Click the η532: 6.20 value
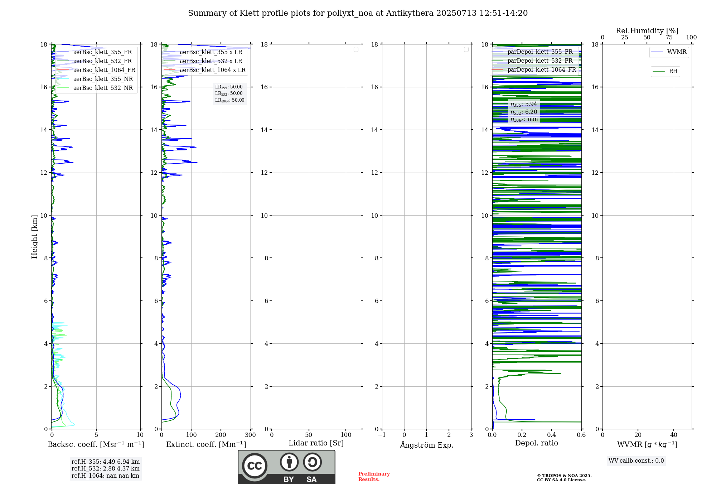716x487 pixels. (524, 112)
